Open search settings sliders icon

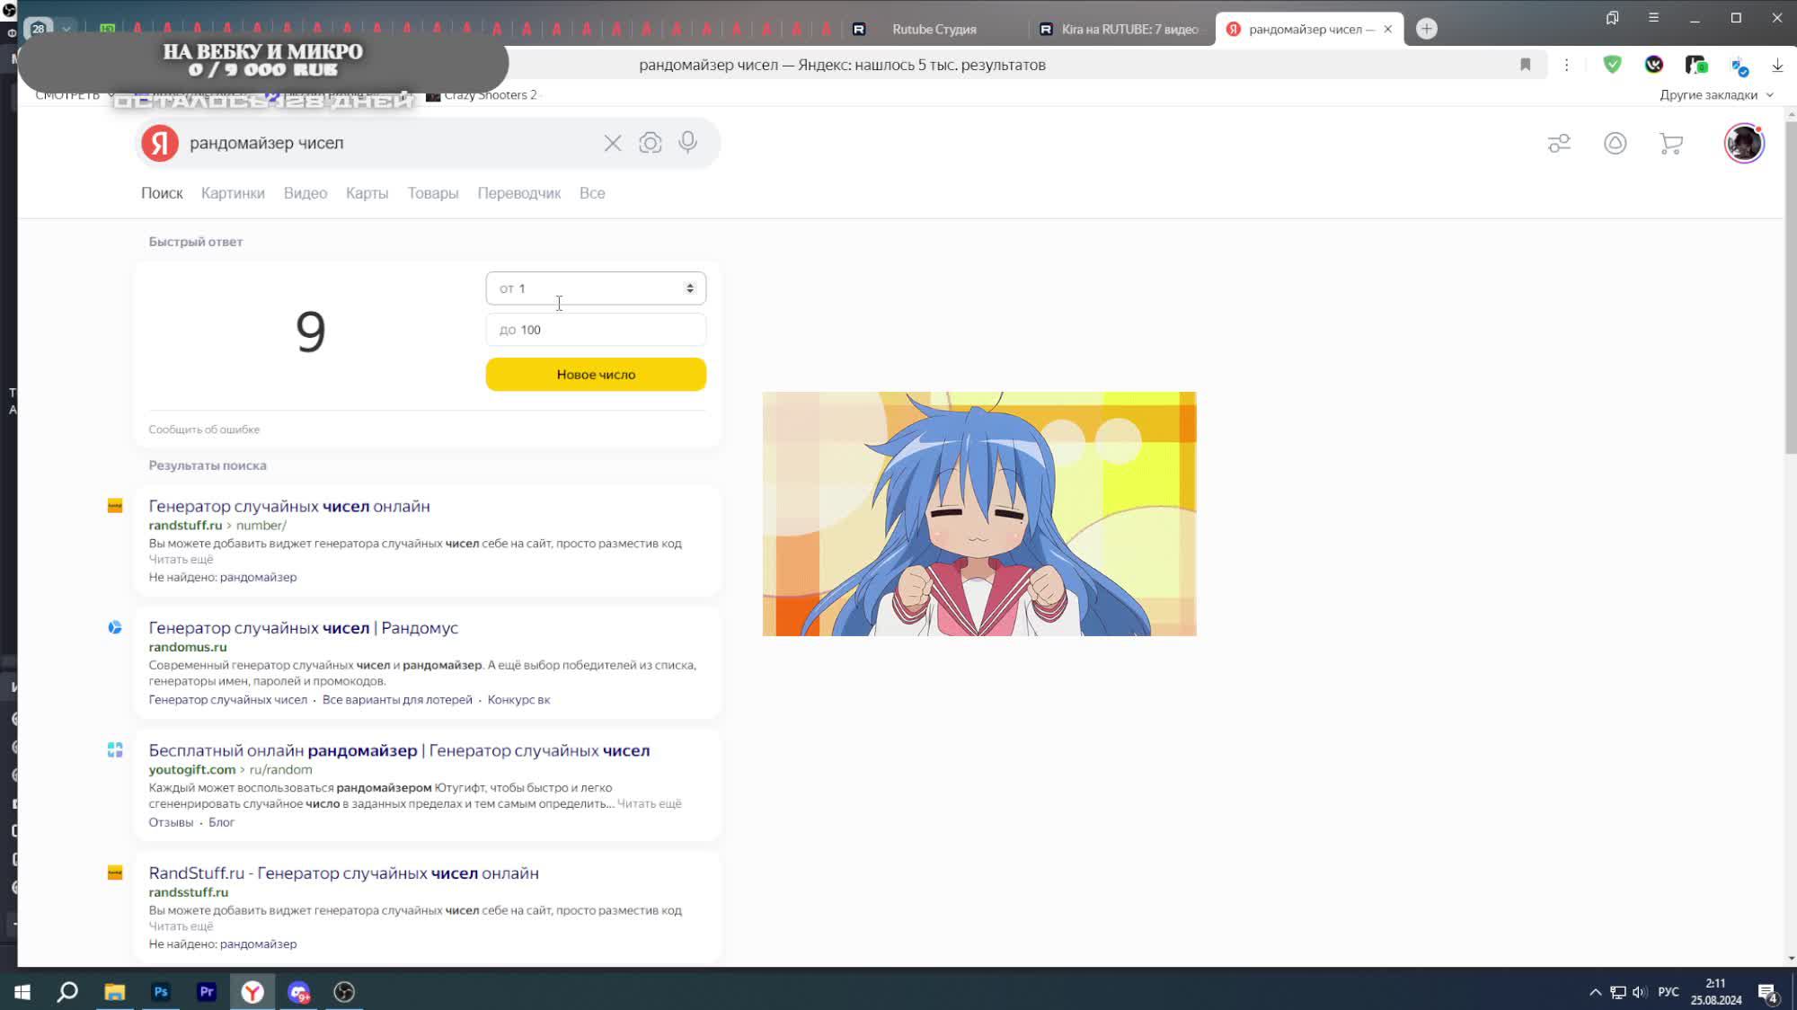(1559, 143)
